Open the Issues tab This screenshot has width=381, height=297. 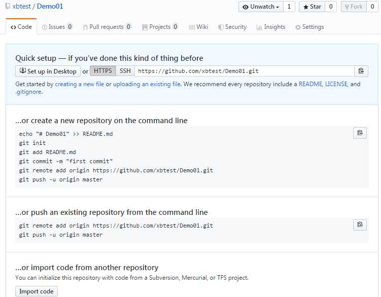coord(57,27)
